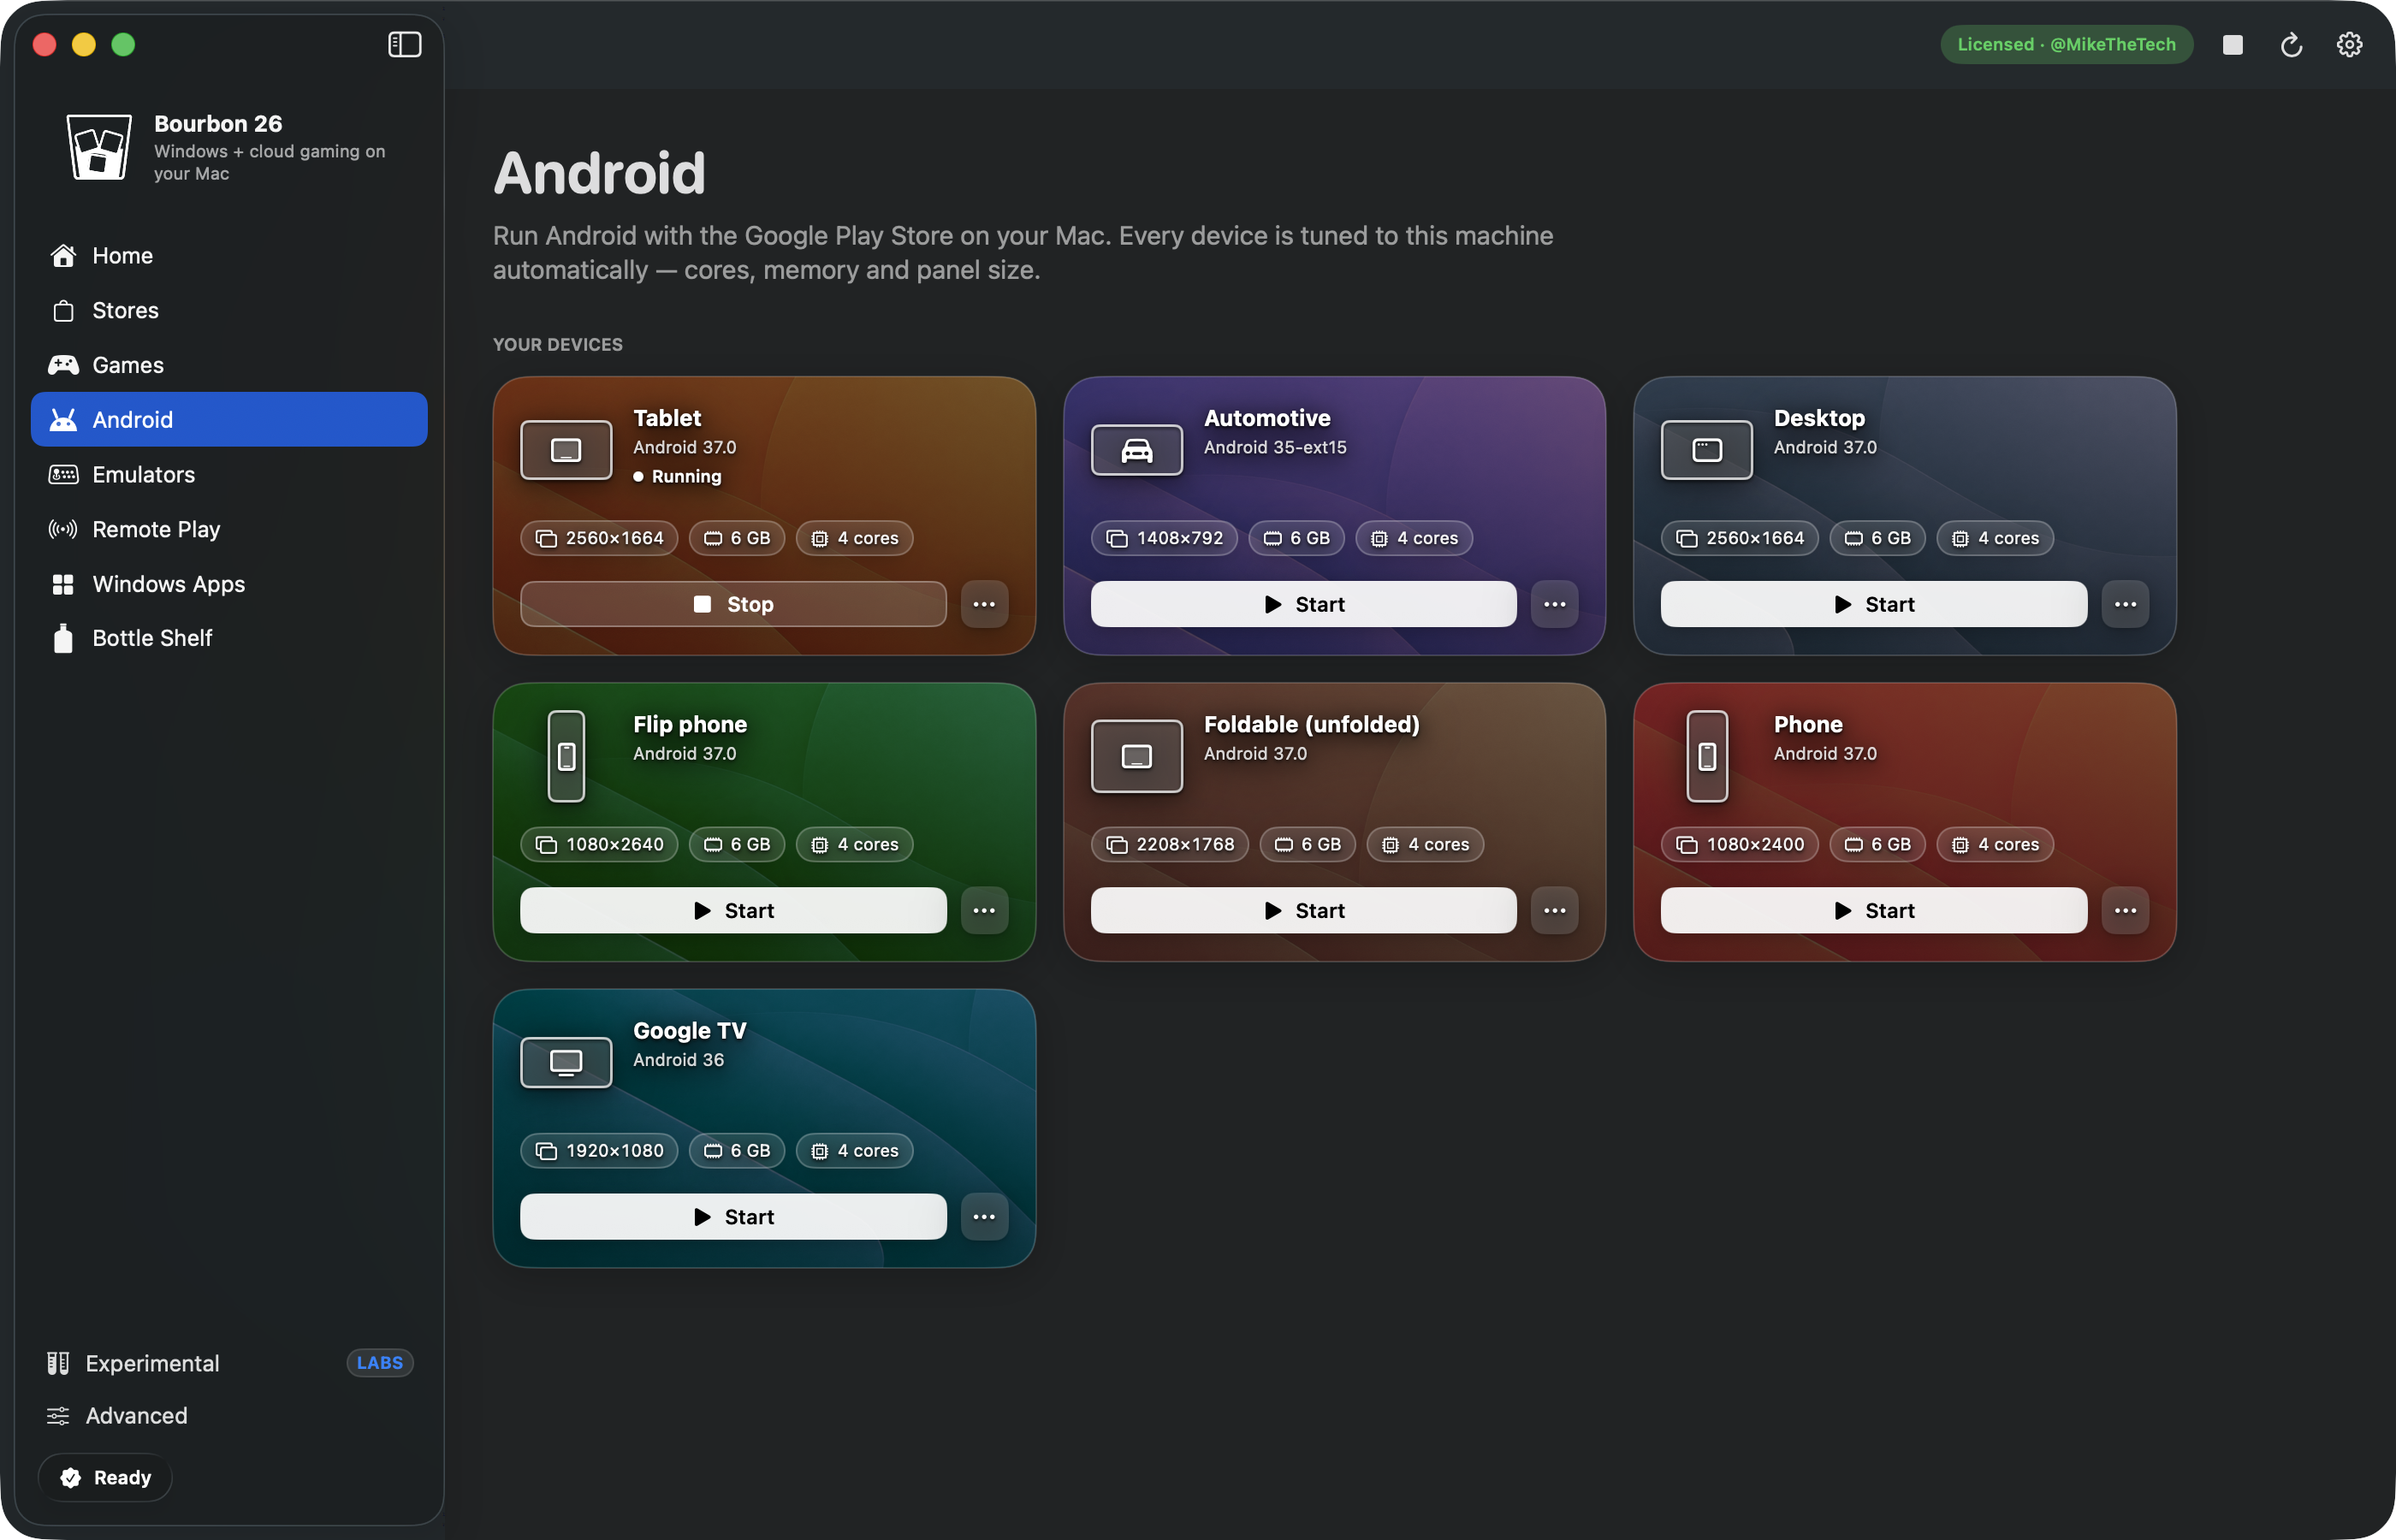Click the Tablet device icon

coord(566,450)
